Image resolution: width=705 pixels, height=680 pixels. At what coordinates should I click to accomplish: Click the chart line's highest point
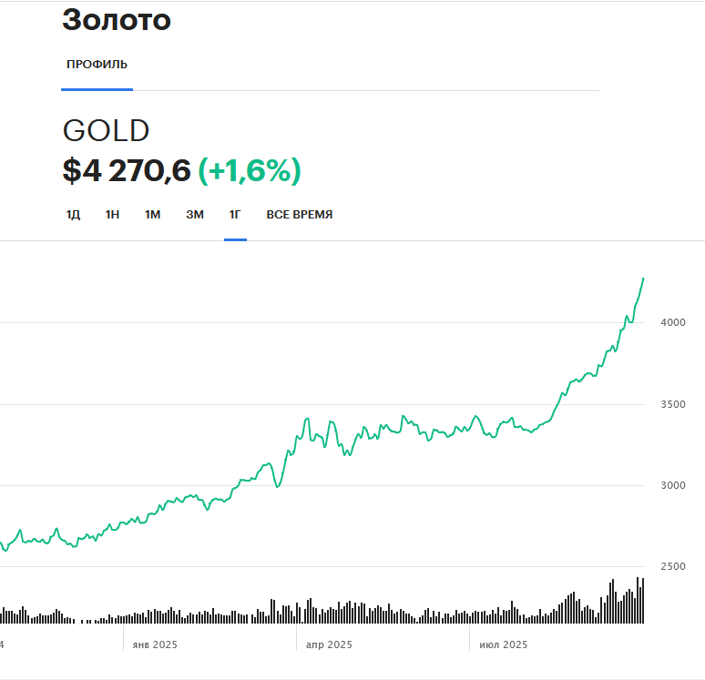pos(643,279)
